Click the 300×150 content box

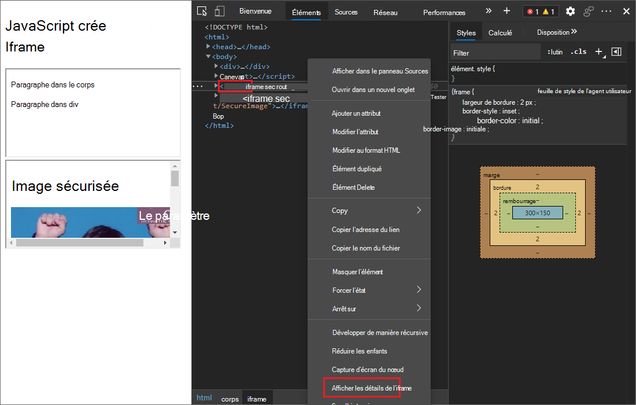click(538, 213)
